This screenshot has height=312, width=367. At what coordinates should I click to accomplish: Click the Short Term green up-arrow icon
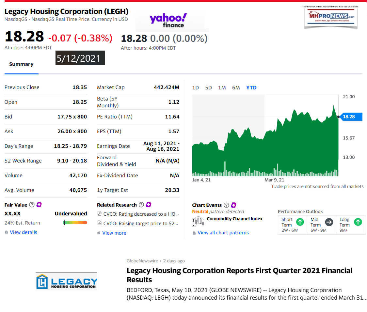coord(300,222)
